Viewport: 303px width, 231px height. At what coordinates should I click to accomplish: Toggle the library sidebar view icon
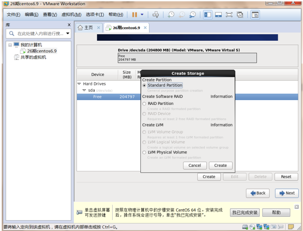coord(208,15)
